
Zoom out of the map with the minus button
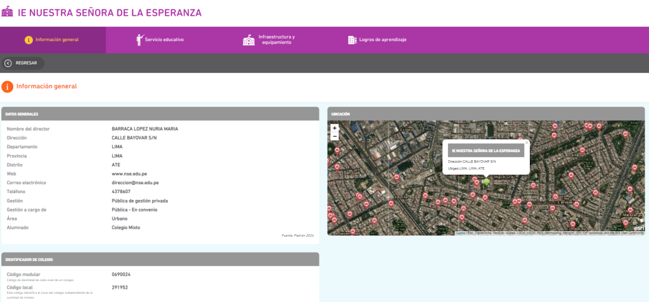[x=335, y=136]
